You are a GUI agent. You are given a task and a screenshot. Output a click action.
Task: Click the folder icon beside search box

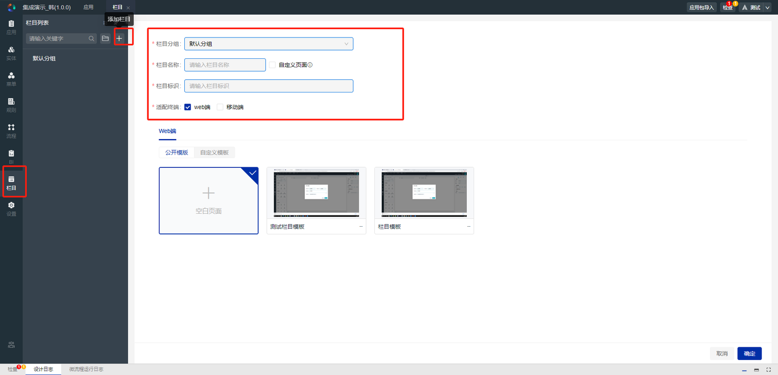[106, 38]
